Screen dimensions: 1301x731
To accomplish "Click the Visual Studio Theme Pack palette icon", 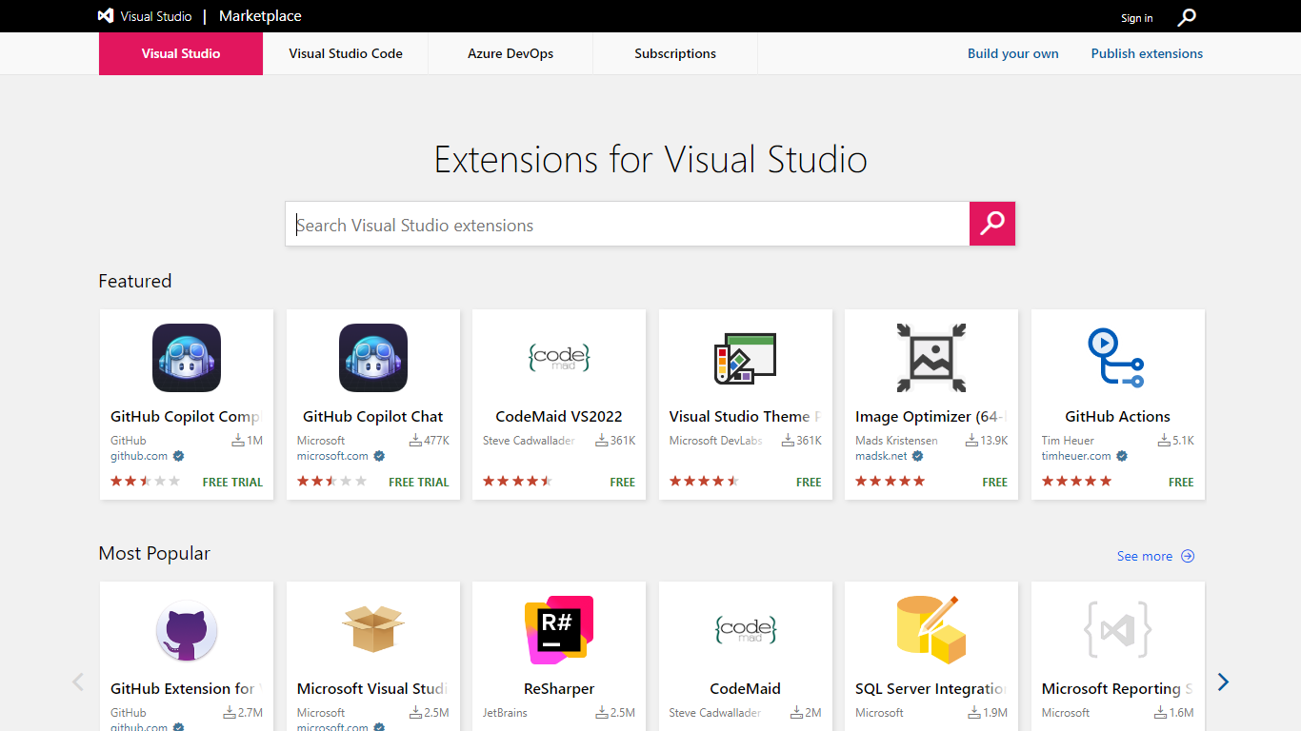I will pyautogui.click(x=746, y=358).
